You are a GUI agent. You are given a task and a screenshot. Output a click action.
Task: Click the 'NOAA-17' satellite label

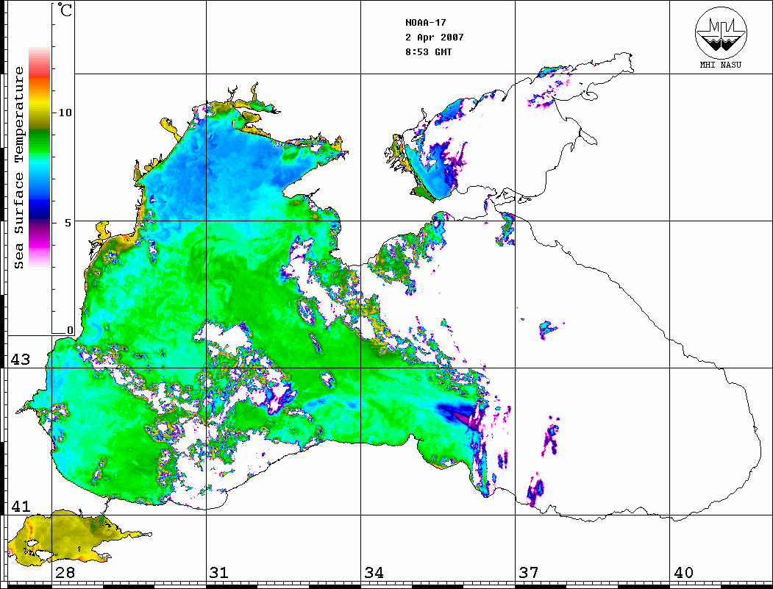(425, 23)
